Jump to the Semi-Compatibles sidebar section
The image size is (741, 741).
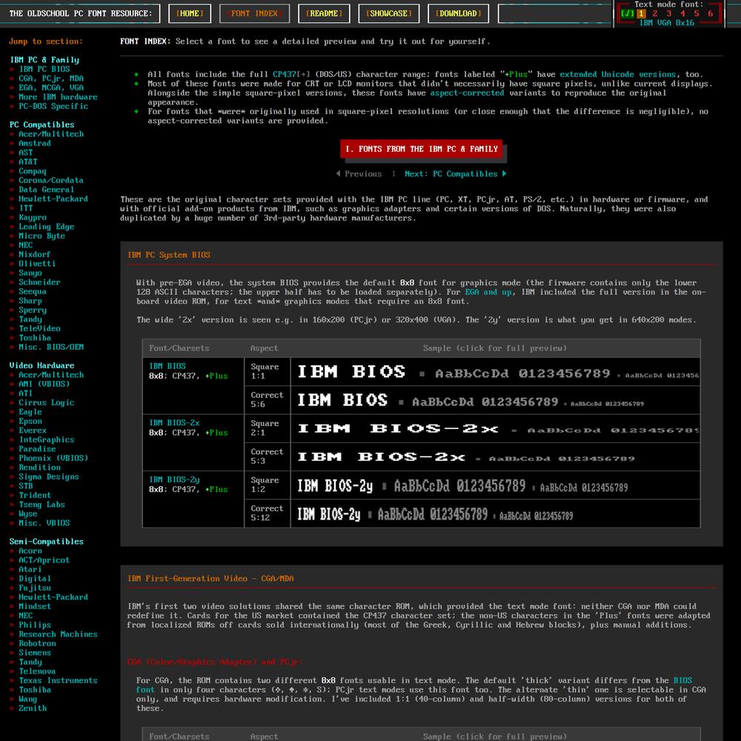46,542
